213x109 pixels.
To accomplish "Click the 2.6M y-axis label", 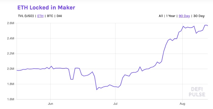I will (11, 23).
